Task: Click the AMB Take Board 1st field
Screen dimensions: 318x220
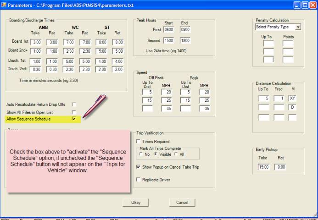Action: [x=35, y=42]
